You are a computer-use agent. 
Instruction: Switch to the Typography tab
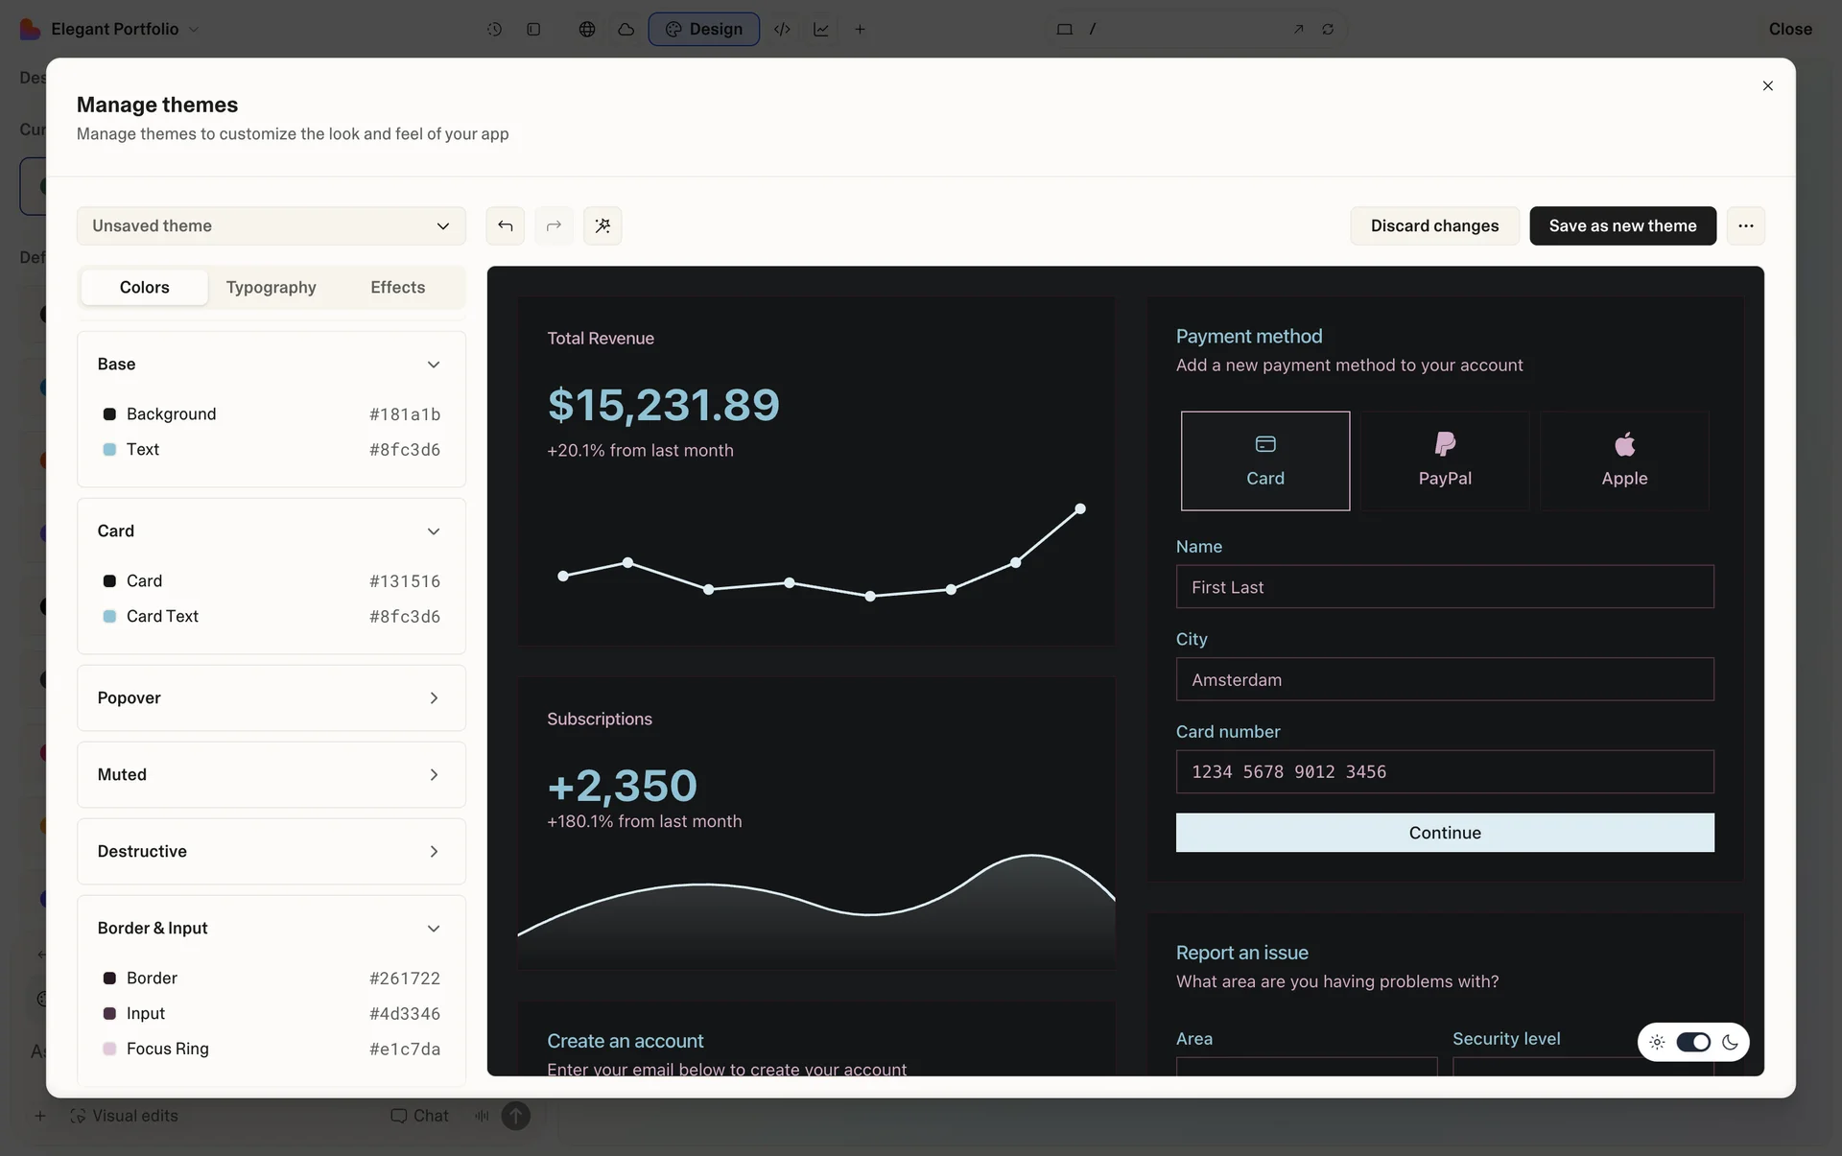271,287
